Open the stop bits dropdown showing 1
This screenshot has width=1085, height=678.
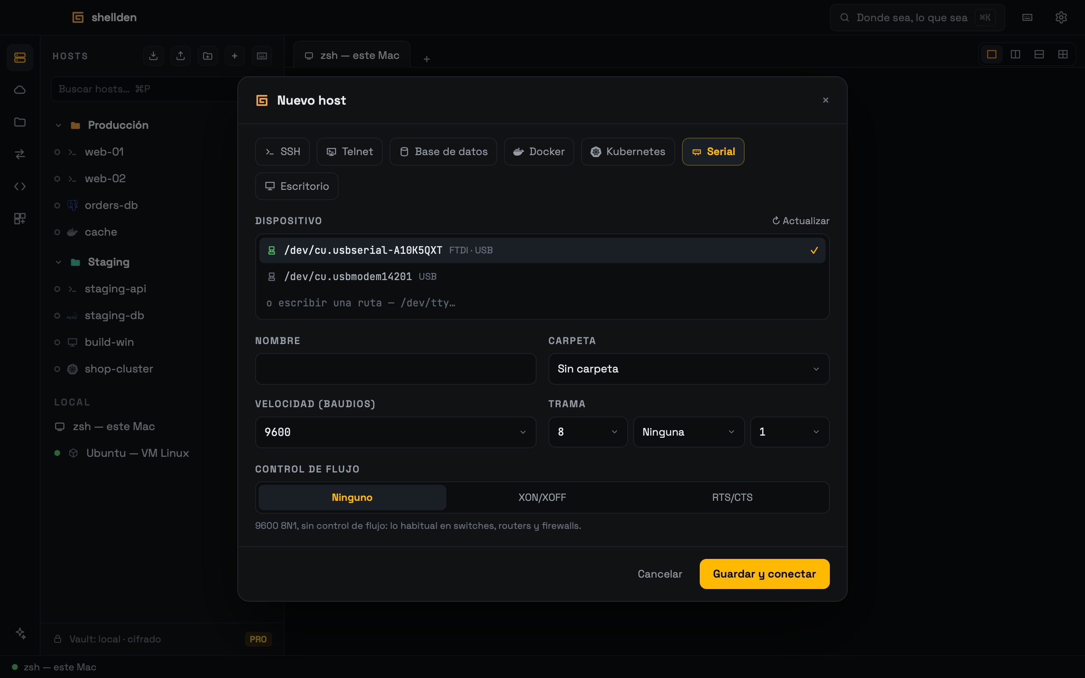point(790,432)
